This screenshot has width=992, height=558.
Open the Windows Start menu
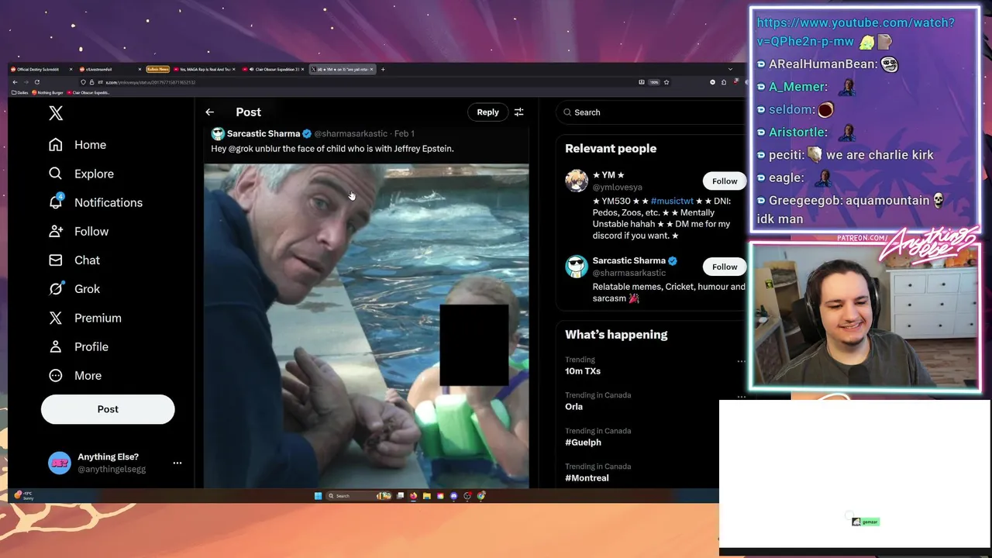click(x=318, y=496)
